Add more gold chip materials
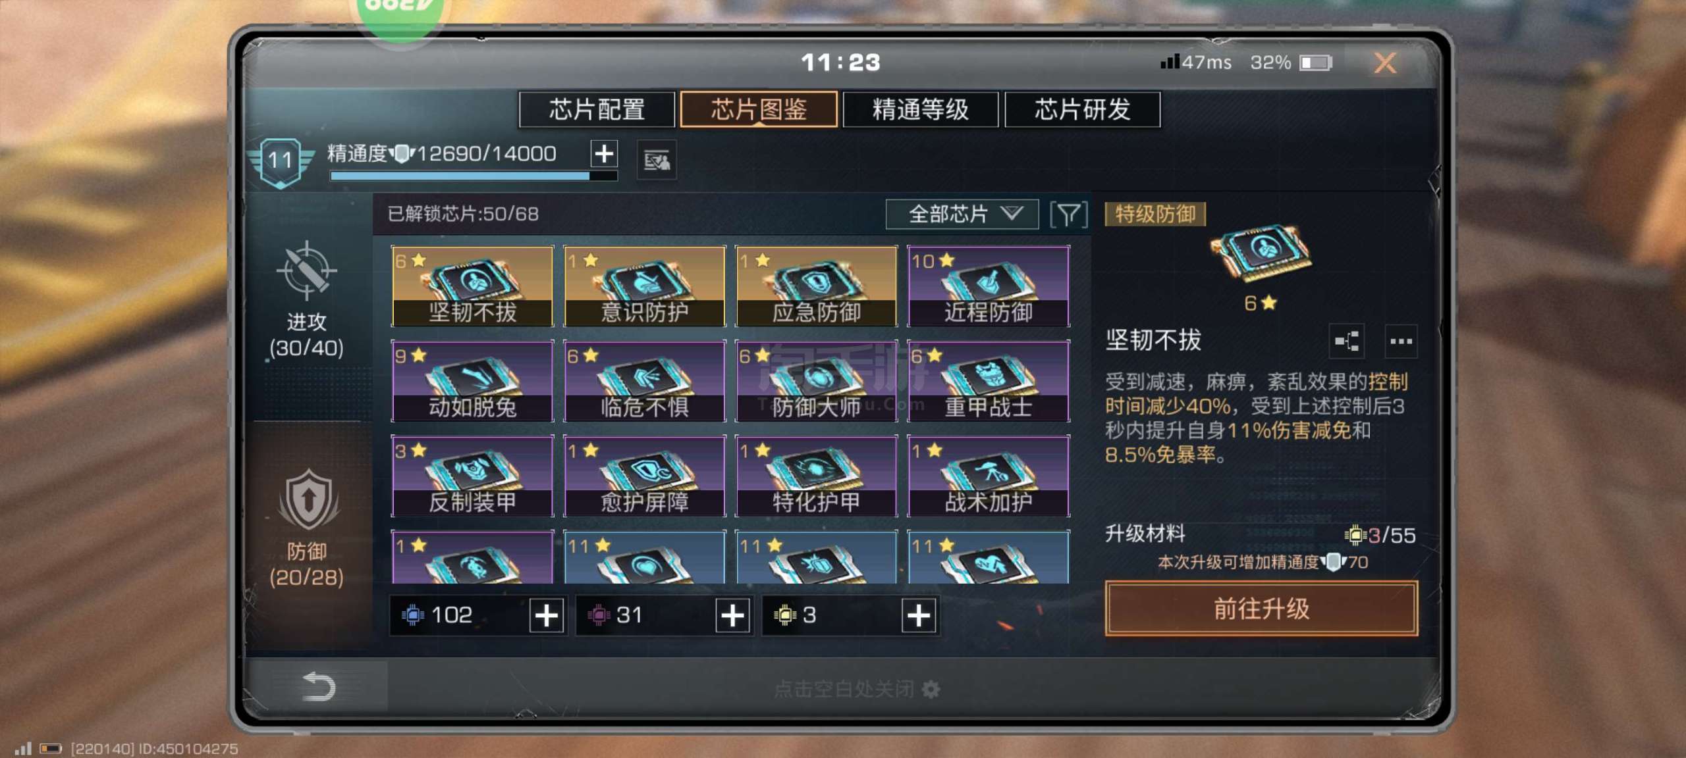 point(918,616)
